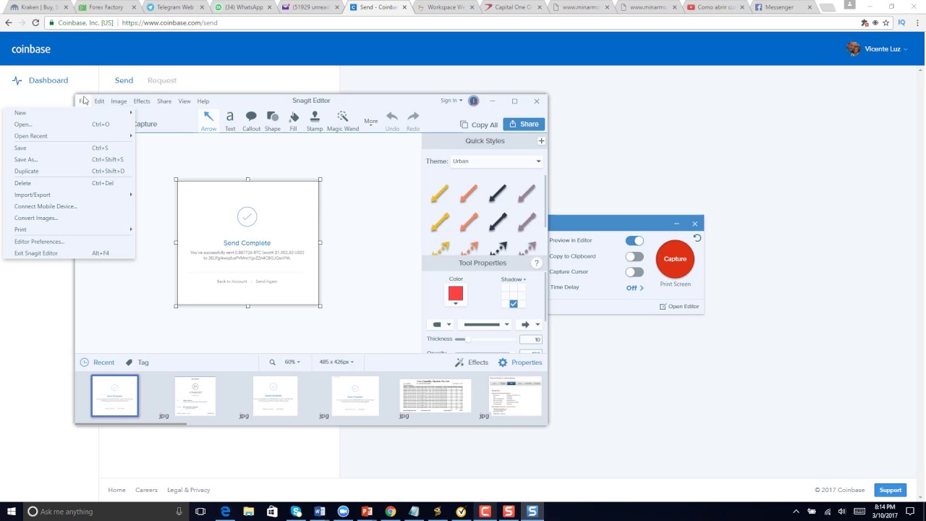
Task: Open Dashboard link in Coinbase sidebar
Action: (x=41, y=80)
